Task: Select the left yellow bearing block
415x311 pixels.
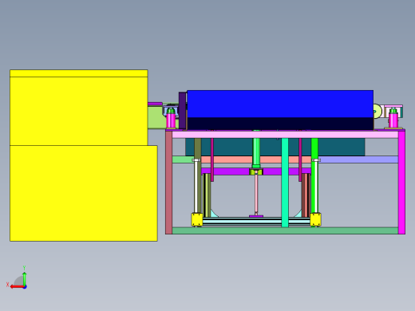Action: (x=197, y=219)
